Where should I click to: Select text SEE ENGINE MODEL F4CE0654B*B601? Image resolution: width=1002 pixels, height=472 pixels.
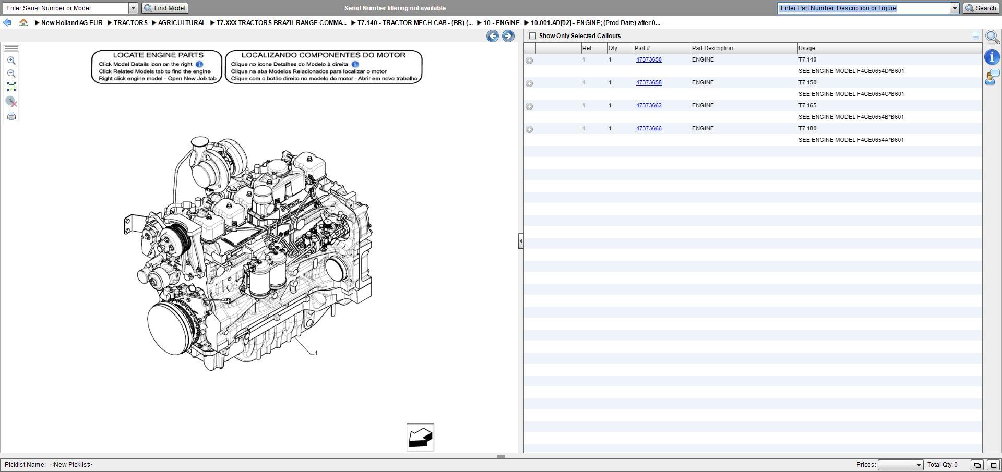click(x=851, y=117)
